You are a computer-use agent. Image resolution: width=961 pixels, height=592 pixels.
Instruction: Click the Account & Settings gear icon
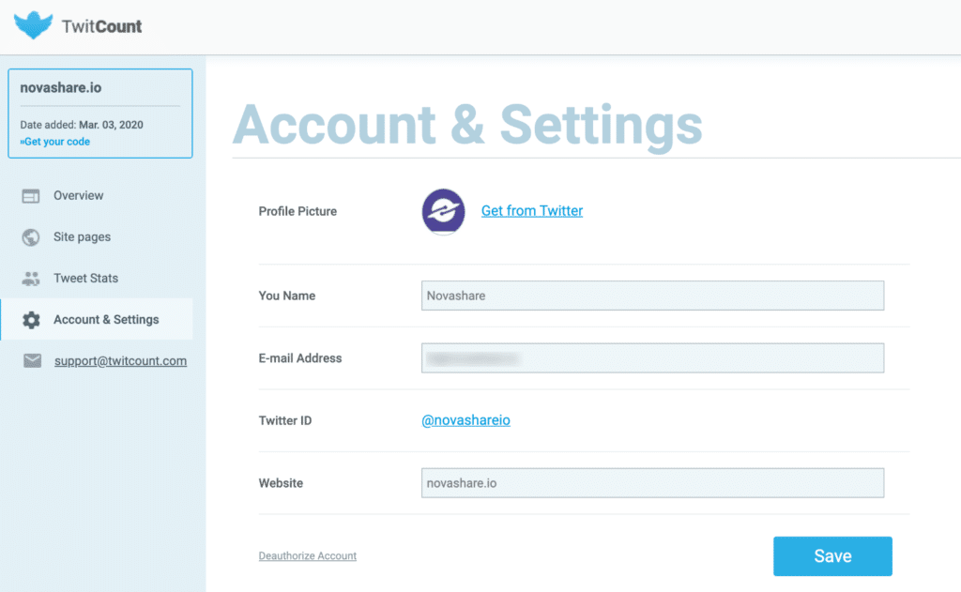click(31, 320)
